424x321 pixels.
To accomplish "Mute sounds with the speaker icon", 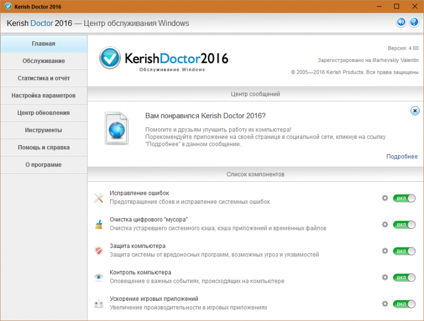I will (x=401, y=22).
